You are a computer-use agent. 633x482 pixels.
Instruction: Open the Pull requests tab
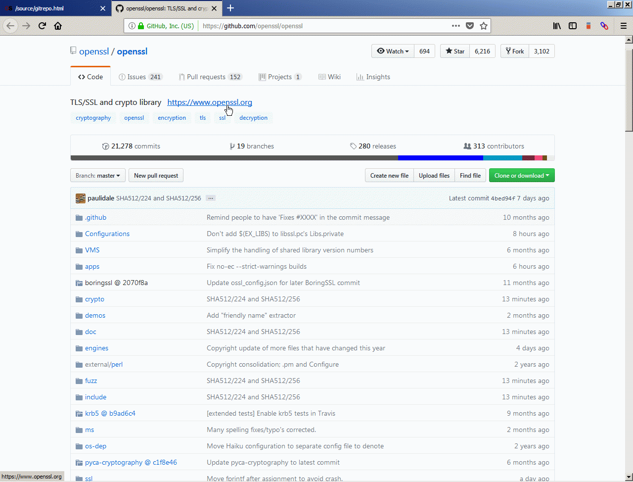pyautogui.click(x=211, y=77)
